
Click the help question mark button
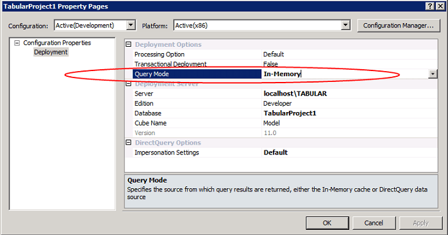point(429,6)
